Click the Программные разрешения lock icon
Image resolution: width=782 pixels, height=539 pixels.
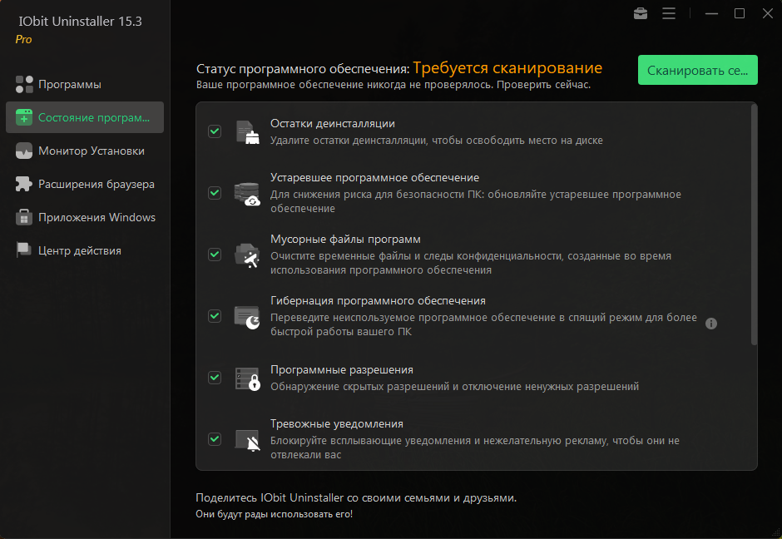click(x=247, y=378)
